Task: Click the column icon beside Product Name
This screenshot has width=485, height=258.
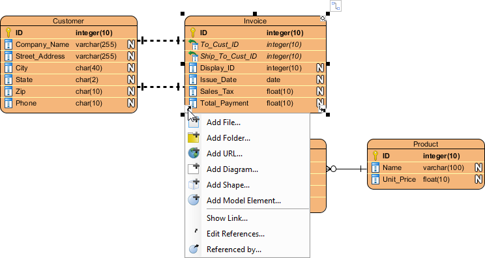Action: (x=375, y=168)
